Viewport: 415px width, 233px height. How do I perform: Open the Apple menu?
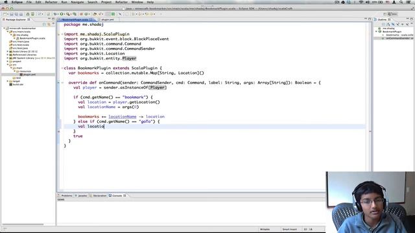[6, 2]
